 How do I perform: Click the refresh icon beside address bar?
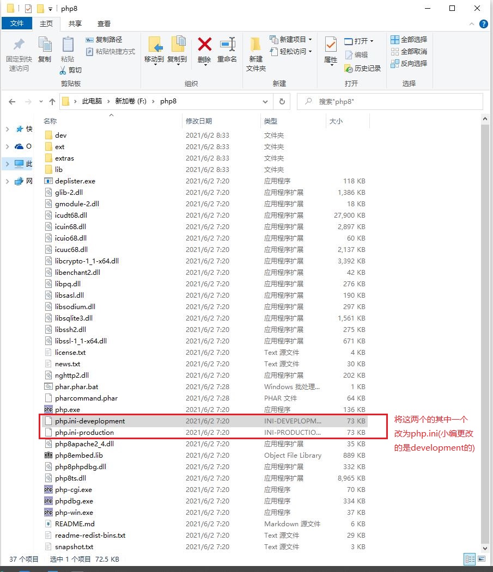(282, 101)
